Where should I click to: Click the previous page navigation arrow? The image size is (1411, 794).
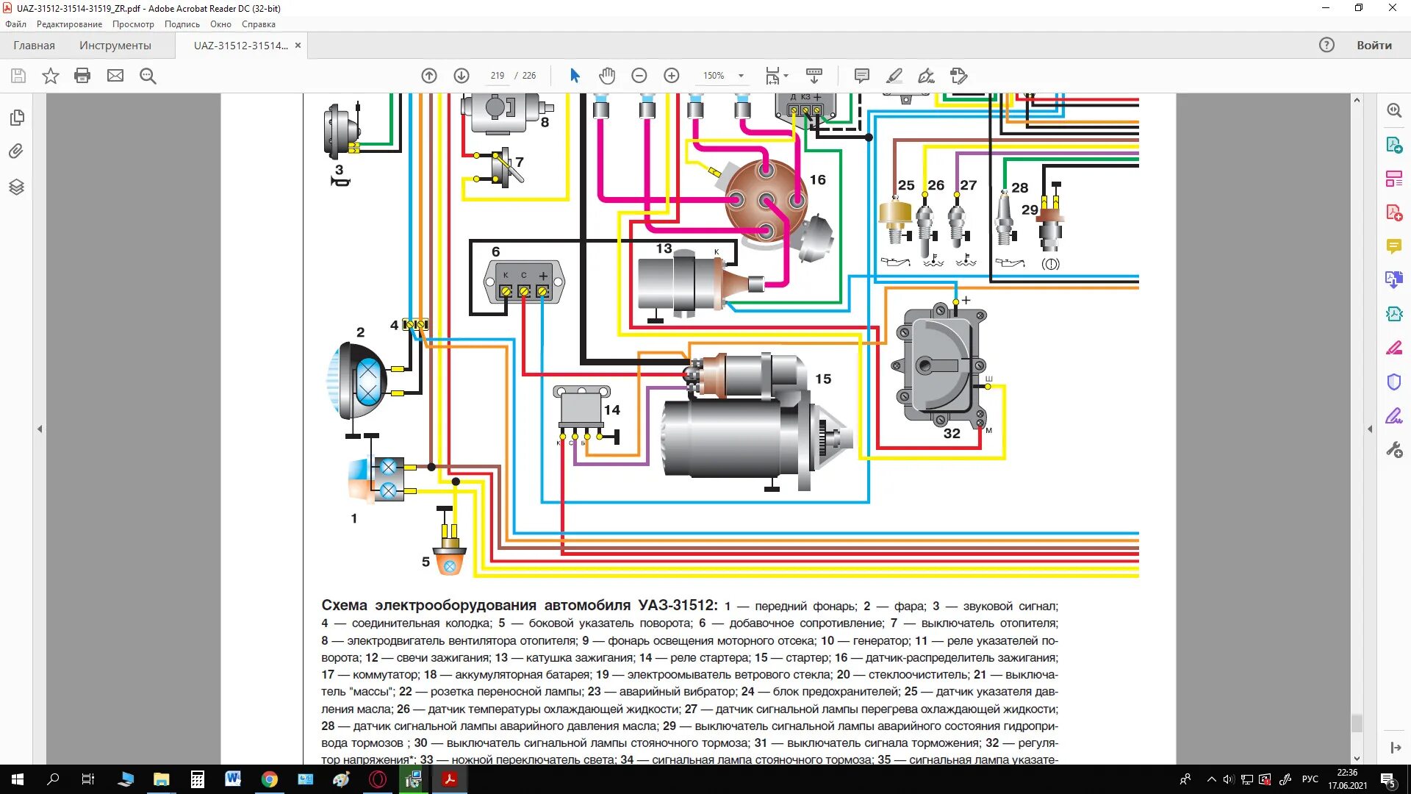(428, 75)
